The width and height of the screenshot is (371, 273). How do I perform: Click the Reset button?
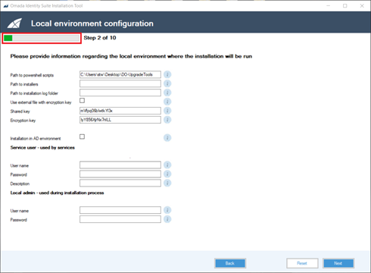coord(302,263)
